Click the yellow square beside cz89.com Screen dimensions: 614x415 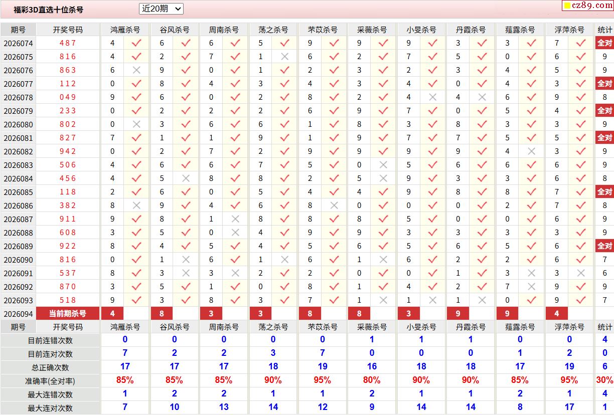click(567, 6)
